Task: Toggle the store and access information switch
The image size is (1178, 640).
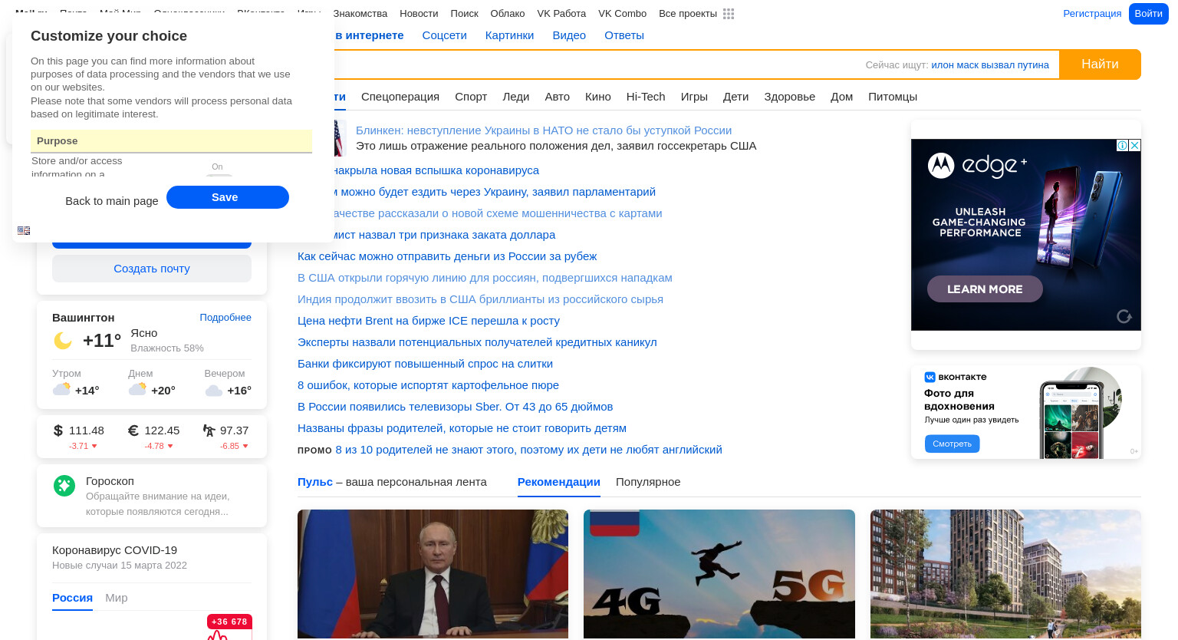Action: pyautogui.click(x=219, y=176)
